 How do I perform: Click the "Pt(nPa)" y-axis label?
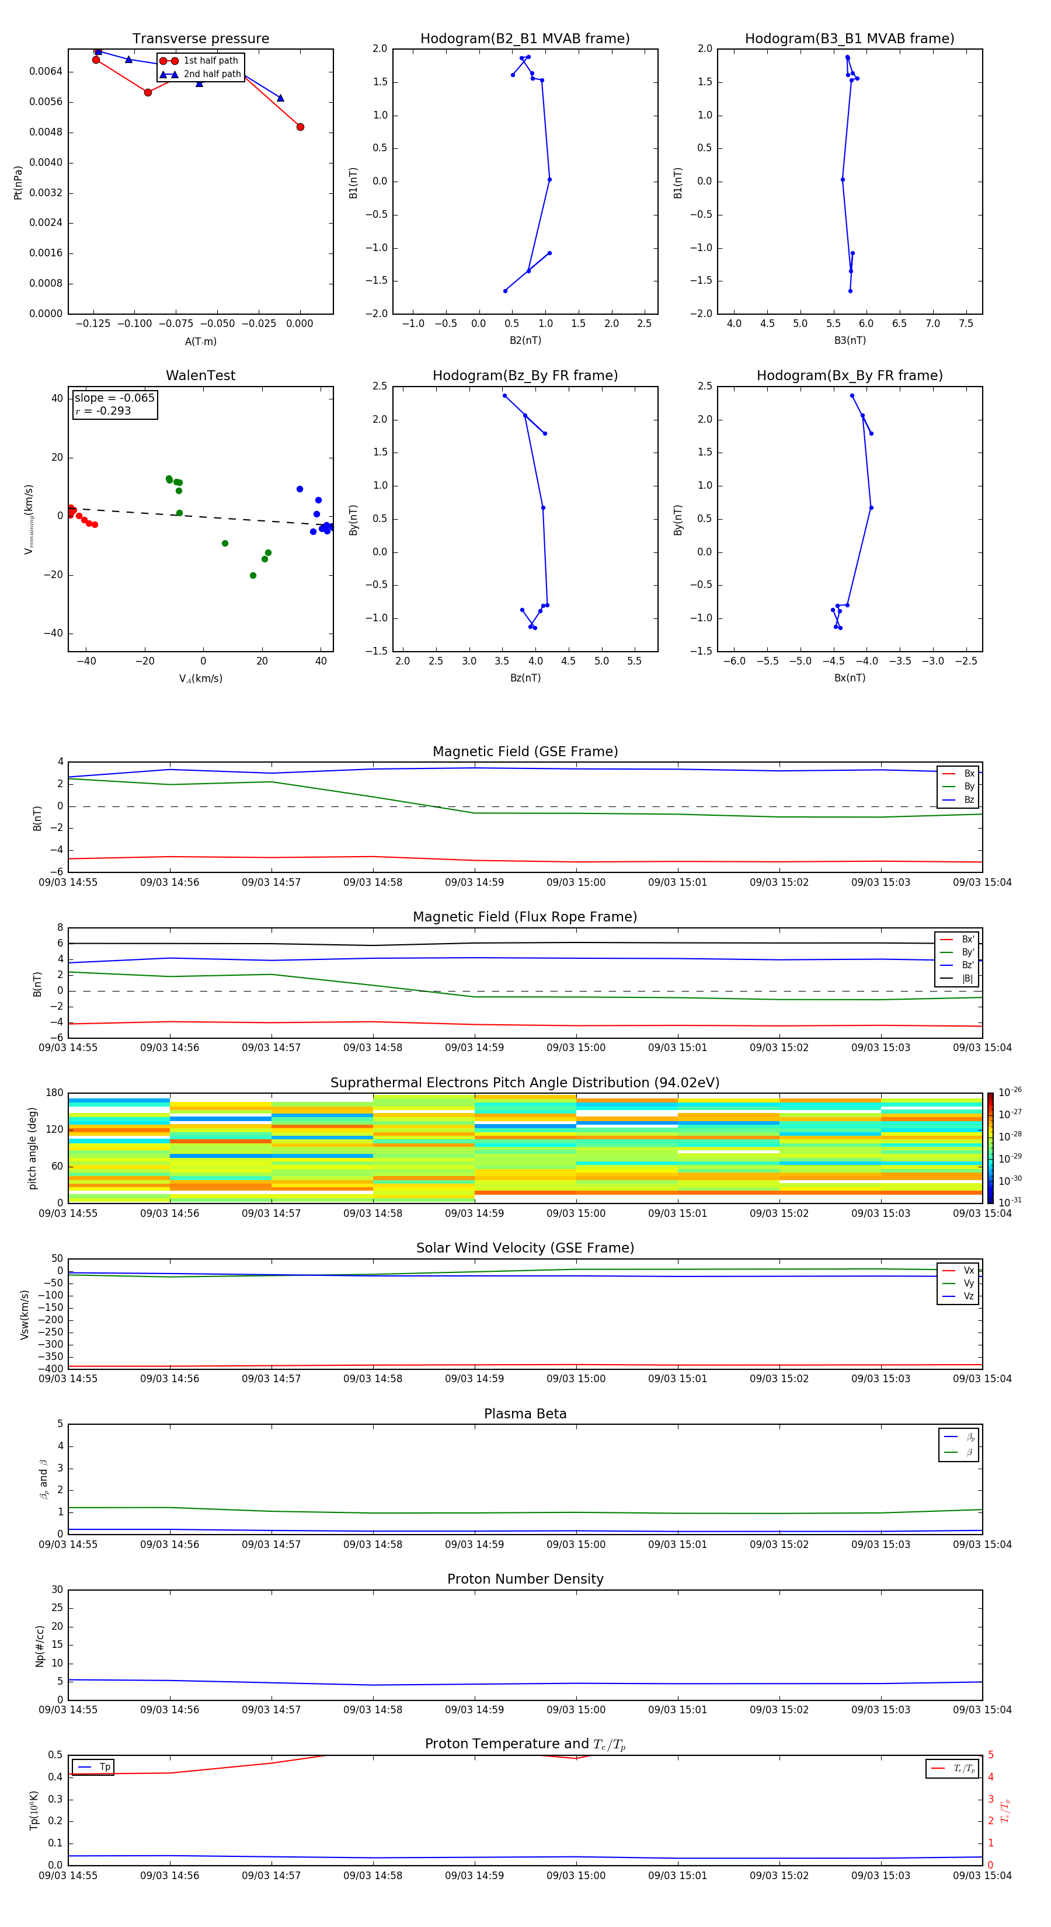pos(18,182)
